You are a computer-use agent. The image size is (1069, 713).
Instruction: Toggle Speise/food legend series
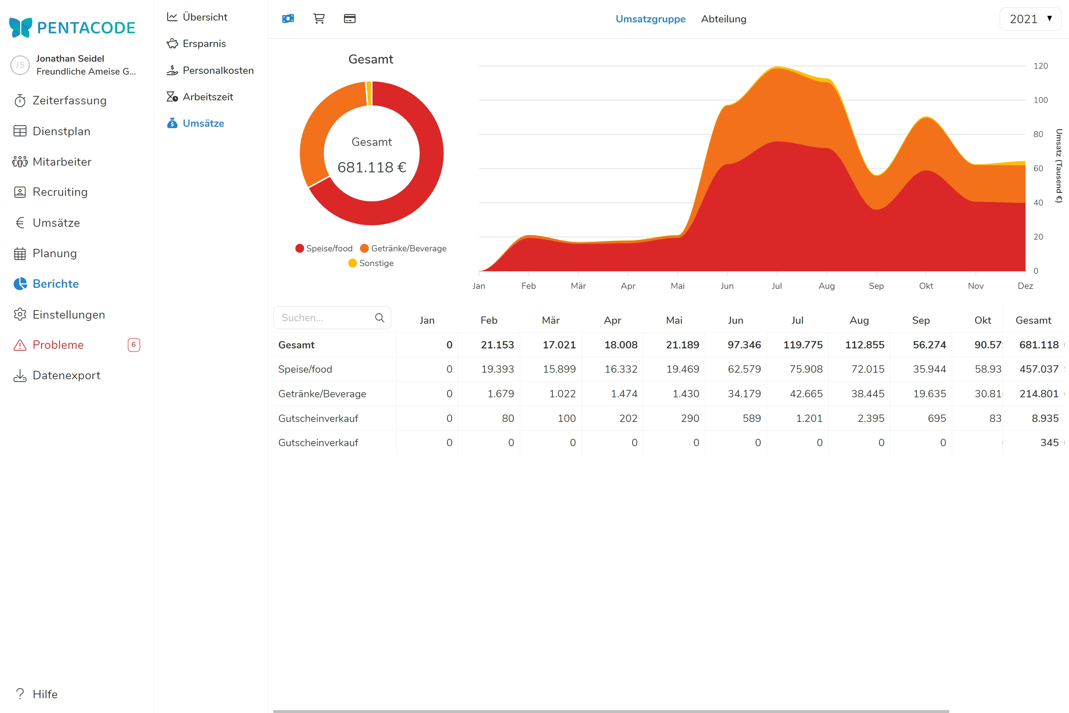click(x=324, y=248)
